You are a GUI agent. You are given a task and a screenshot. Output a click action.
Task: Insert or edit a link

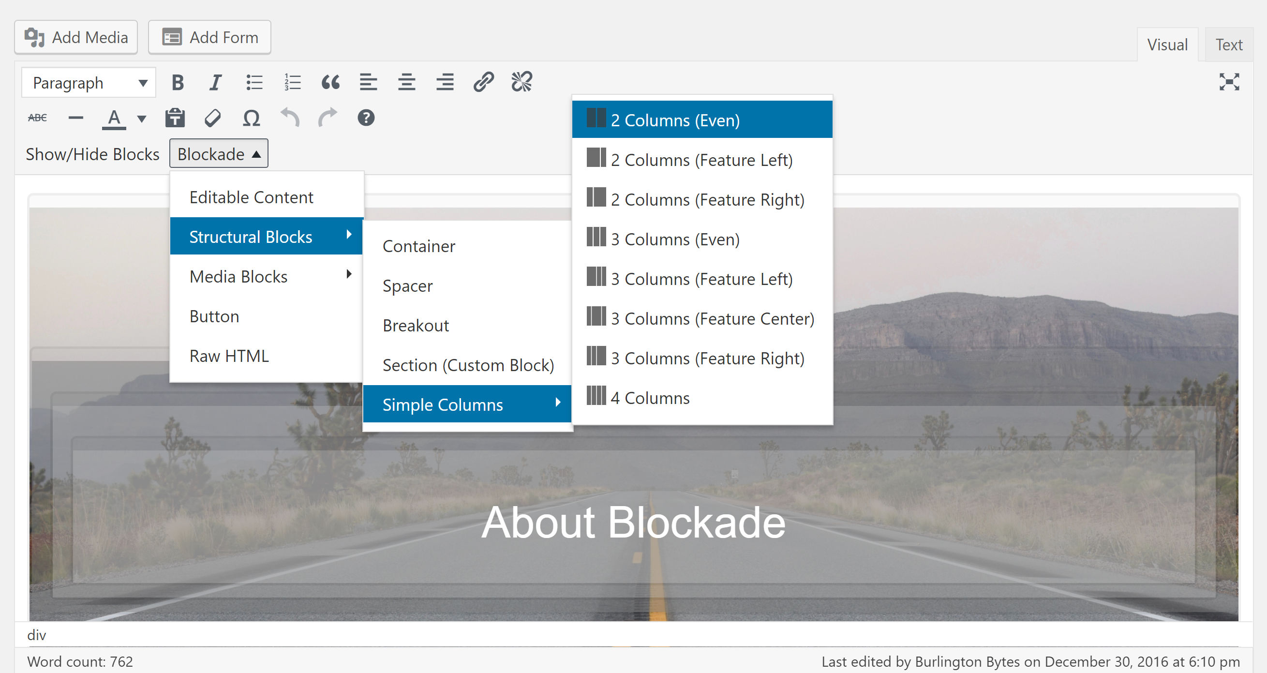[x=483, y=82]
